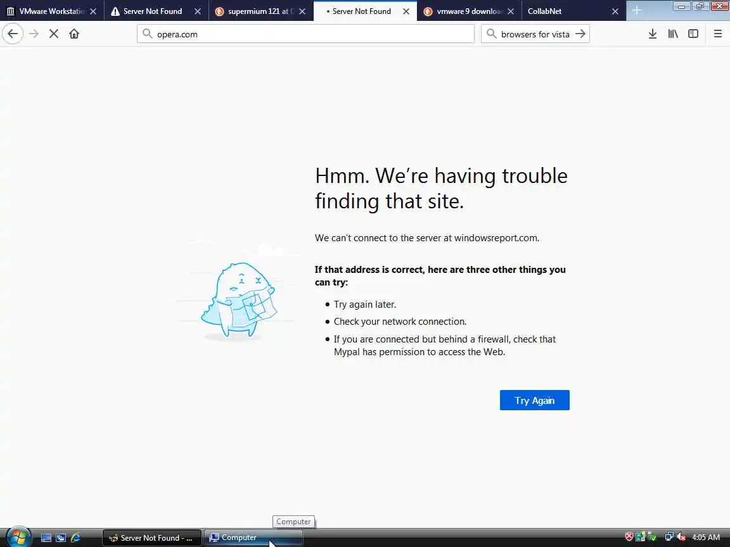Open the hamburger application menu
The image size is (730, 547).
click(x=717, y=34)
